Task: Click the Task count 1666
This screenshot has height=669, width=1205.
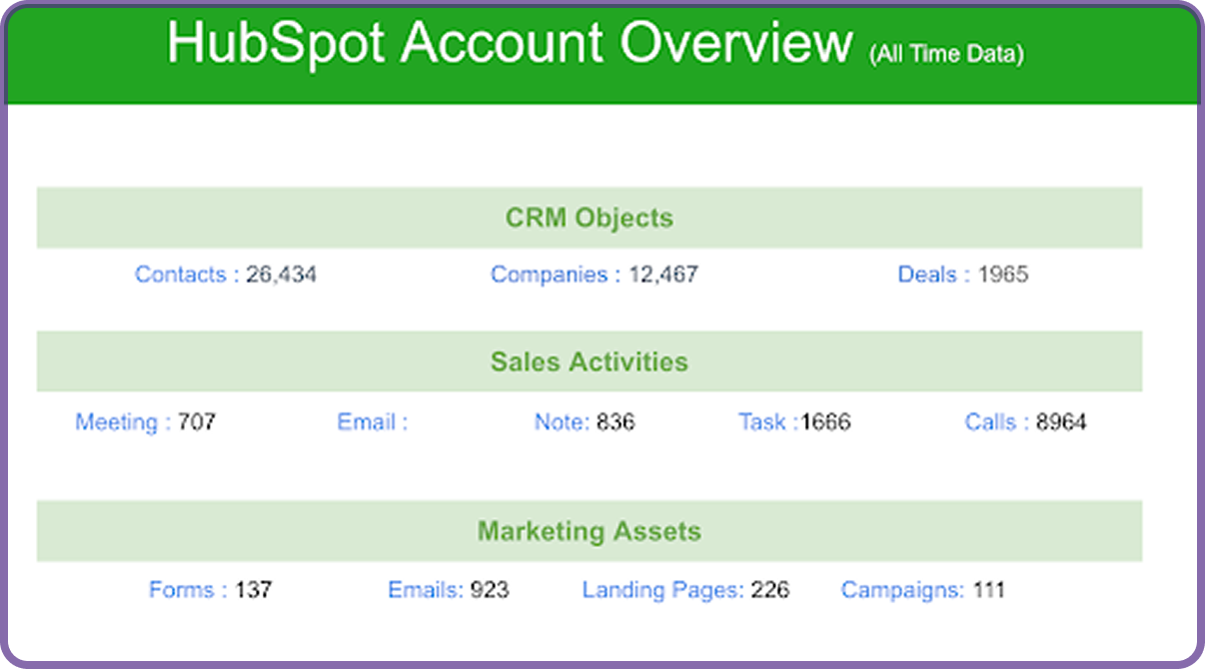Action: click(x=825, y=422)
